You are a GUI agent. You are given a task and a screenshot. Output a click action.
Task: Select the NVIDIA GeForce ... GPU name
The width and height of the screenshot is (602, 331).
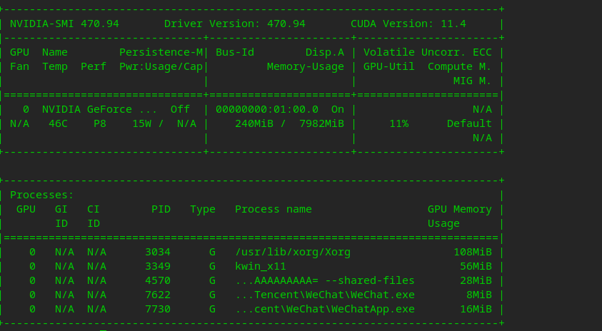pos(99,109)
